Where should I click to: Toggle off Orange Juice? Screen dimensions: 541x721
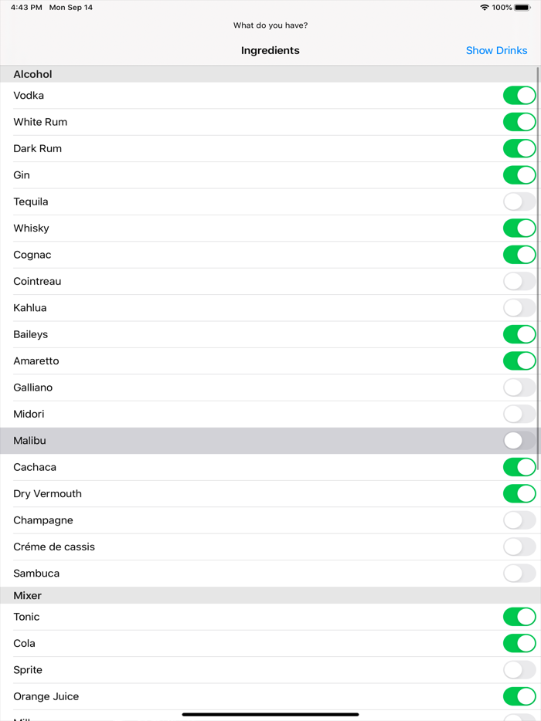(519, 696)
